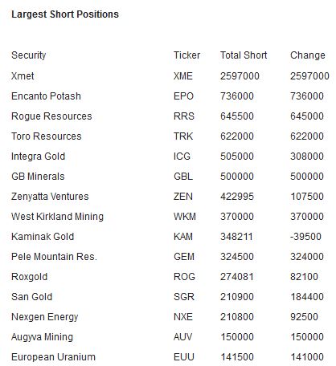
Task: Select the Security column header
Action: tap(29, 55)
